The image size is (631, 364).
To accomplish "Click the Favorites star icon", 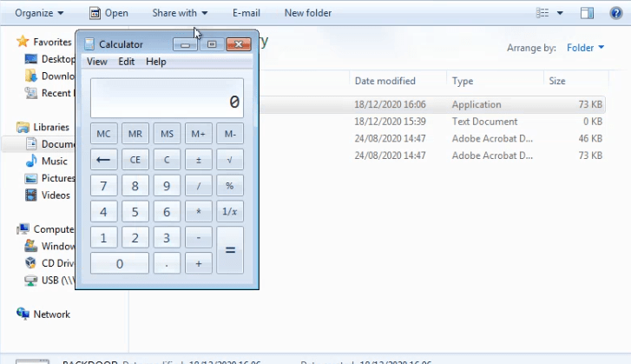I will click(x=23, y=42).
